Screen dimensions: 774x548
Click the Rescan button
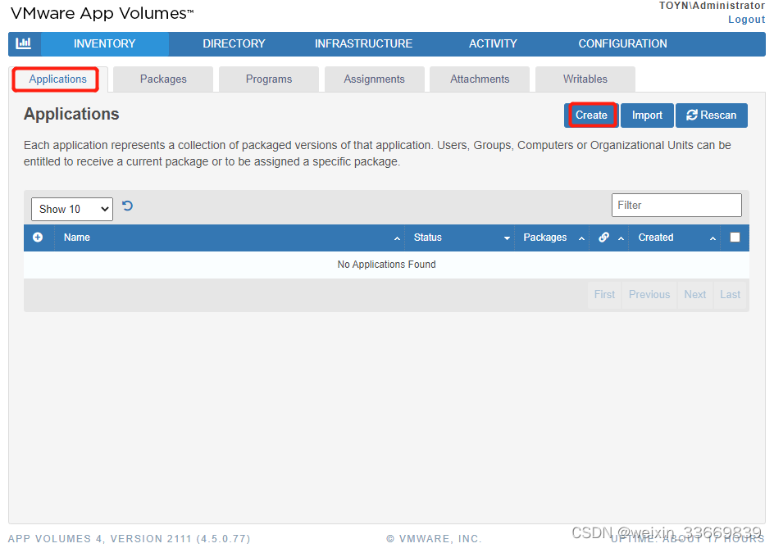(x=712, y=115)
